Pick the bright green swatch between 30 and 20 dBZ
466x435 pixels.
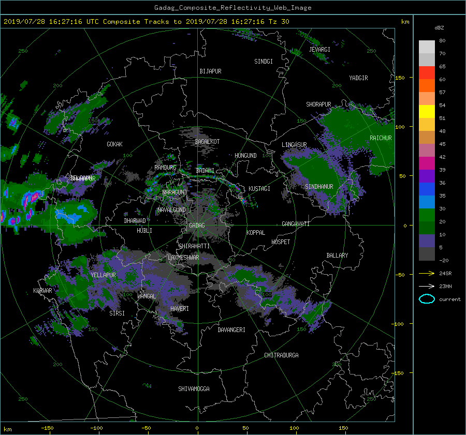(x=427, y=215)
